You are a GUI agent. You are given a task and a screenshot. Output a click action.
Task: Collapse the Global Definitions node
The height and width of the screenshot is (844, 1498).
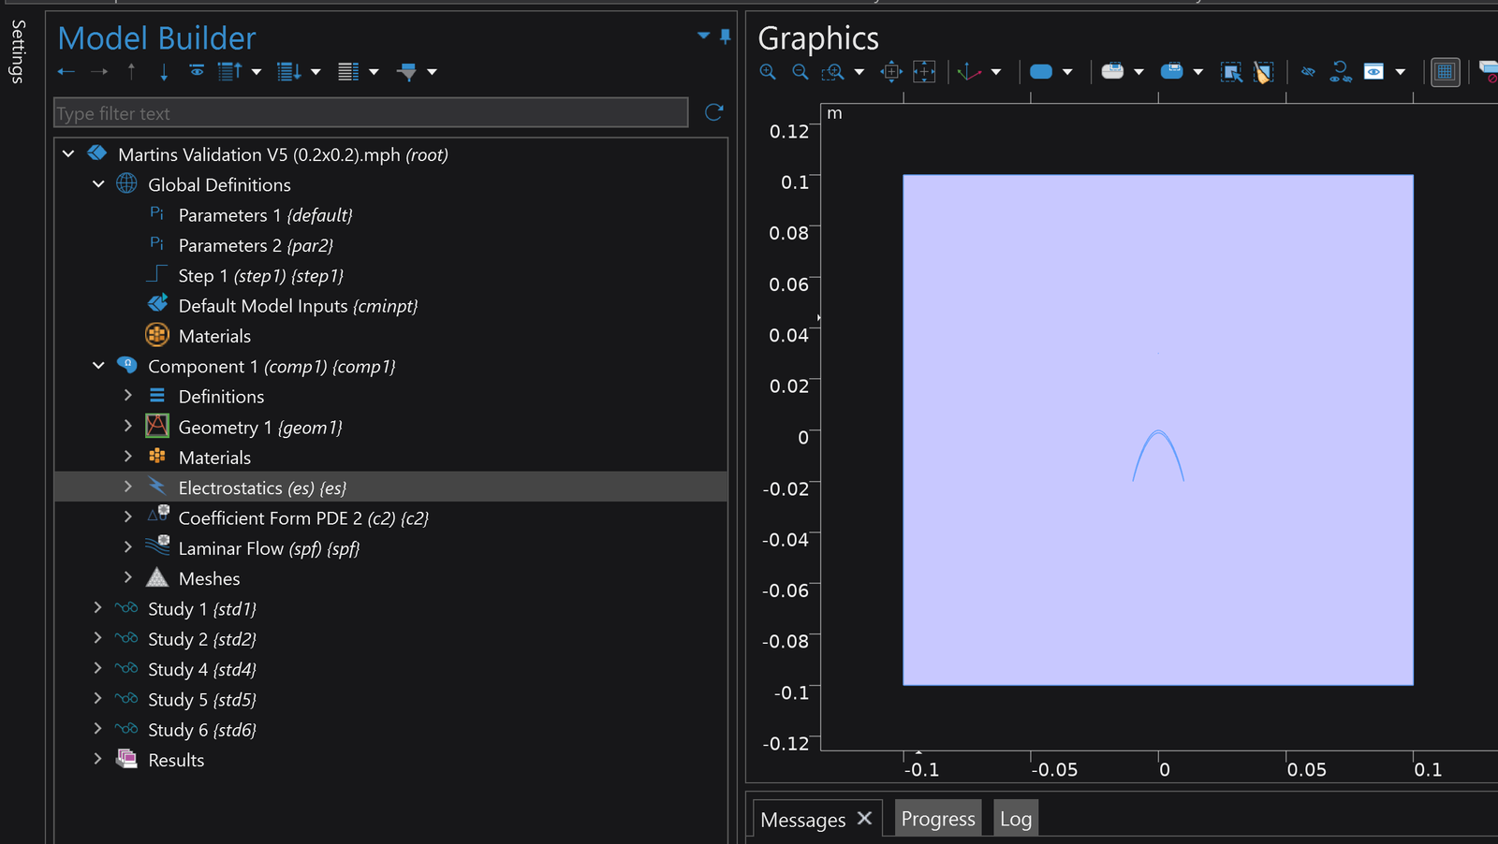click(x=98, y=184)
